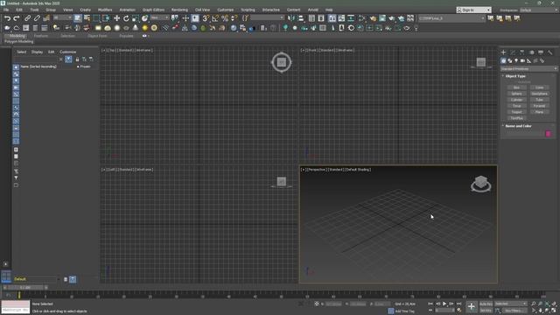Select the Geometry category icon
The height and width of the screenshot is (315, 560).
coord(503,61)
